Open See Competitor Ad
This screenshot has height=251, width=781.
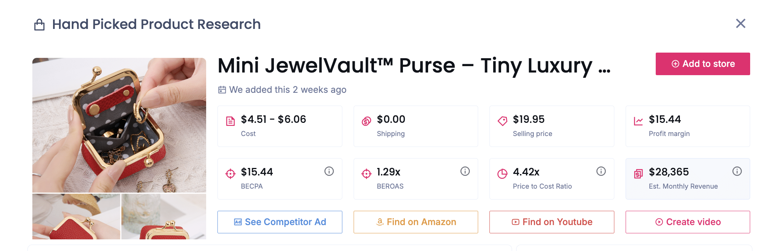pos(280,222)
